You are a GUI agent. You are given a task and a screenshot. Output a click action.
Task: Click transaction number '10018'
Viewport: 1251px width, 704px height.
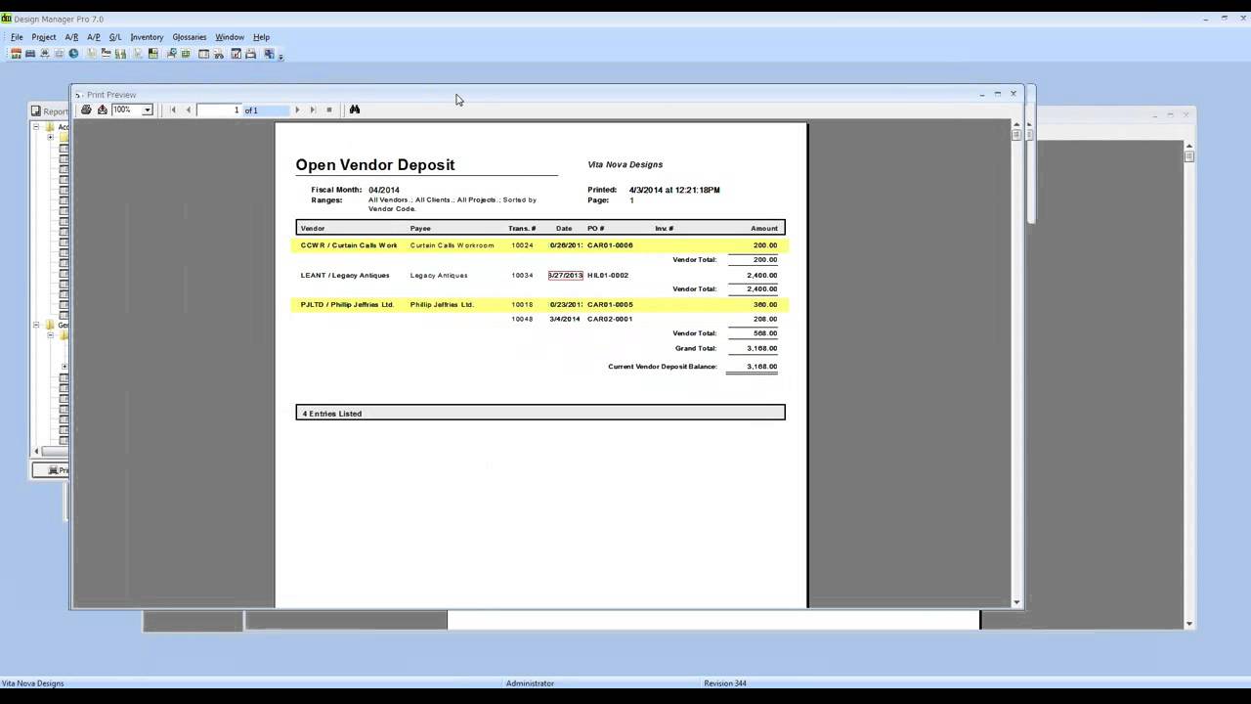[522, 304]
